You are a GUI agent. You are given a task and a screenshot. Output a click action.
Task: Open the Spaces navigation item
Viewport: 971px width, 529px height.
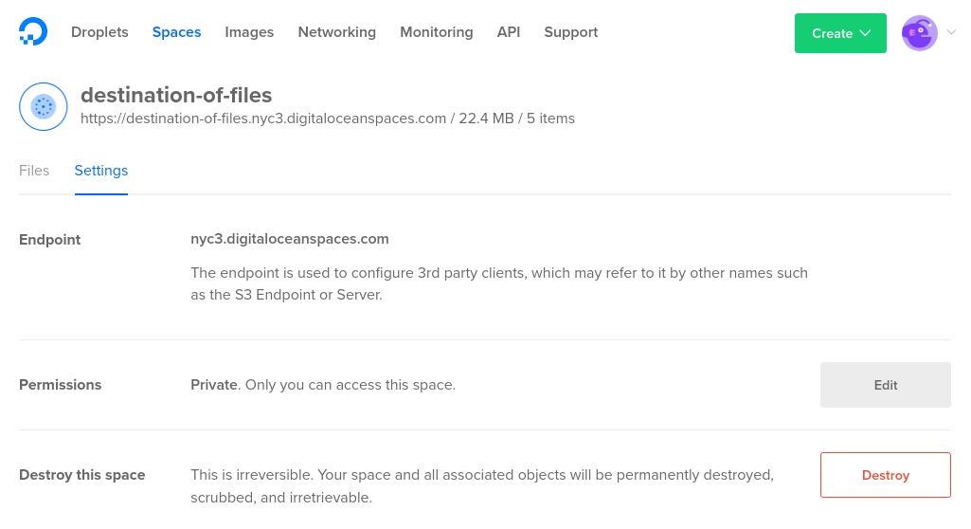click(176, 32)
